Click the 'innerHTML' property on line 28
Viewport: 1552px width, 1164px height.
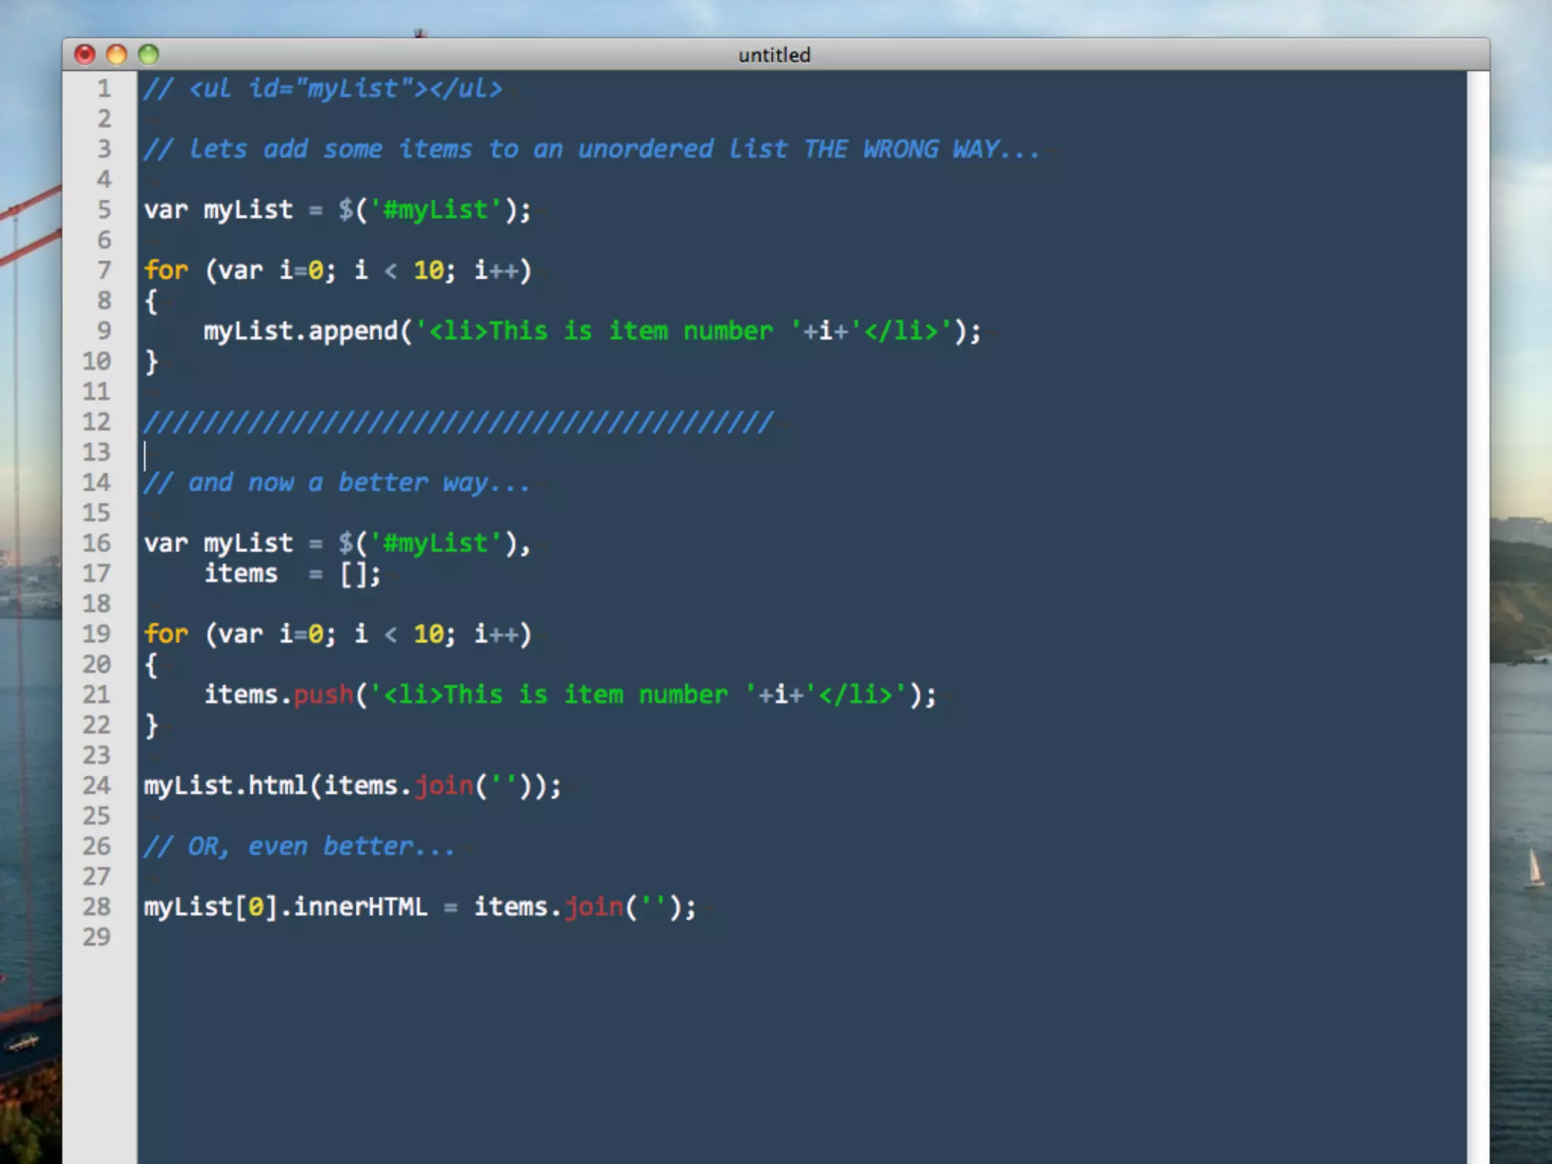coord(360,907)
